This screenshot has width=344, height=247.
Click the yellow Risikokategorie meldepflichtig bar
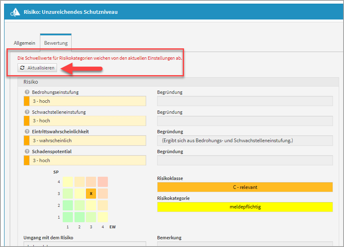tap(245, 207)
